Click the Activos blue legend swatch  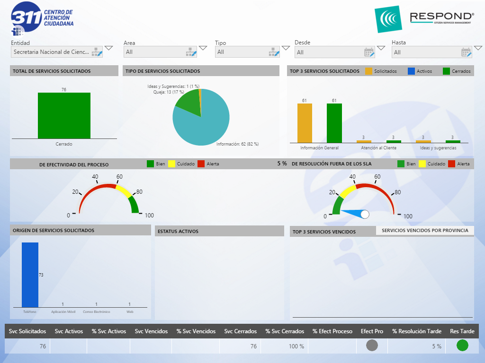click(x=411, y=71)
